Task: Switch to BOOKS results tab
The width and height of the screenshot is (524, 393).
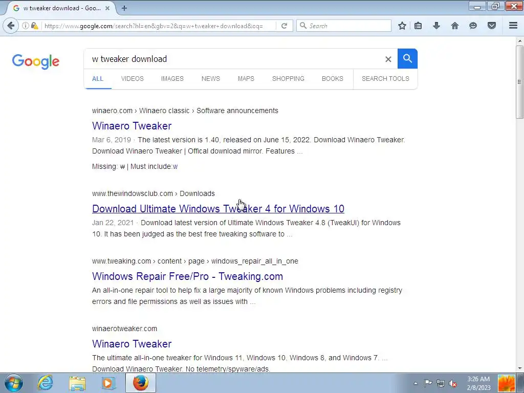Action: click(x=333, y=79)
